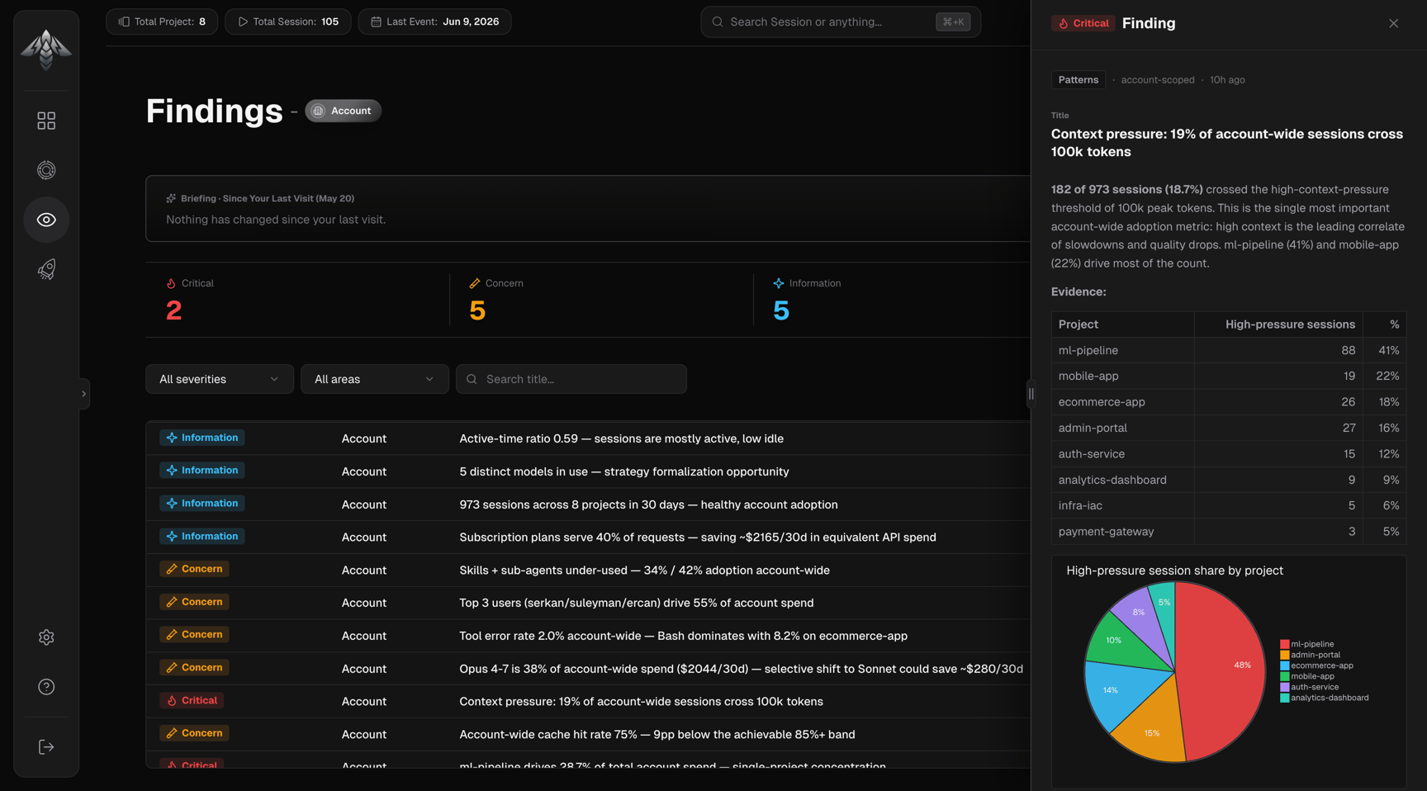Click the Total Session counter chip

coord(287,21)
